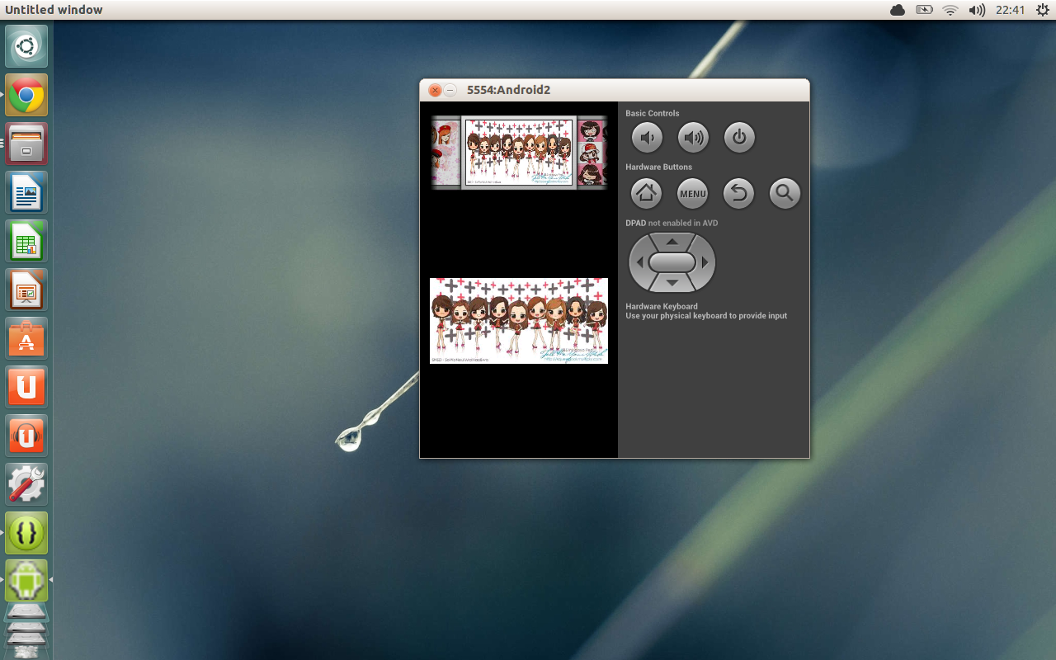The image size is (1056, 660).
Task: Open Ubuntu Software Center from the launcher
Action: pyautogui.click(x=26, y=338)
